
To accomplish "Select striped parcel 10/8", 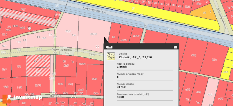I will pyautogui.click(x=38, y=61).
